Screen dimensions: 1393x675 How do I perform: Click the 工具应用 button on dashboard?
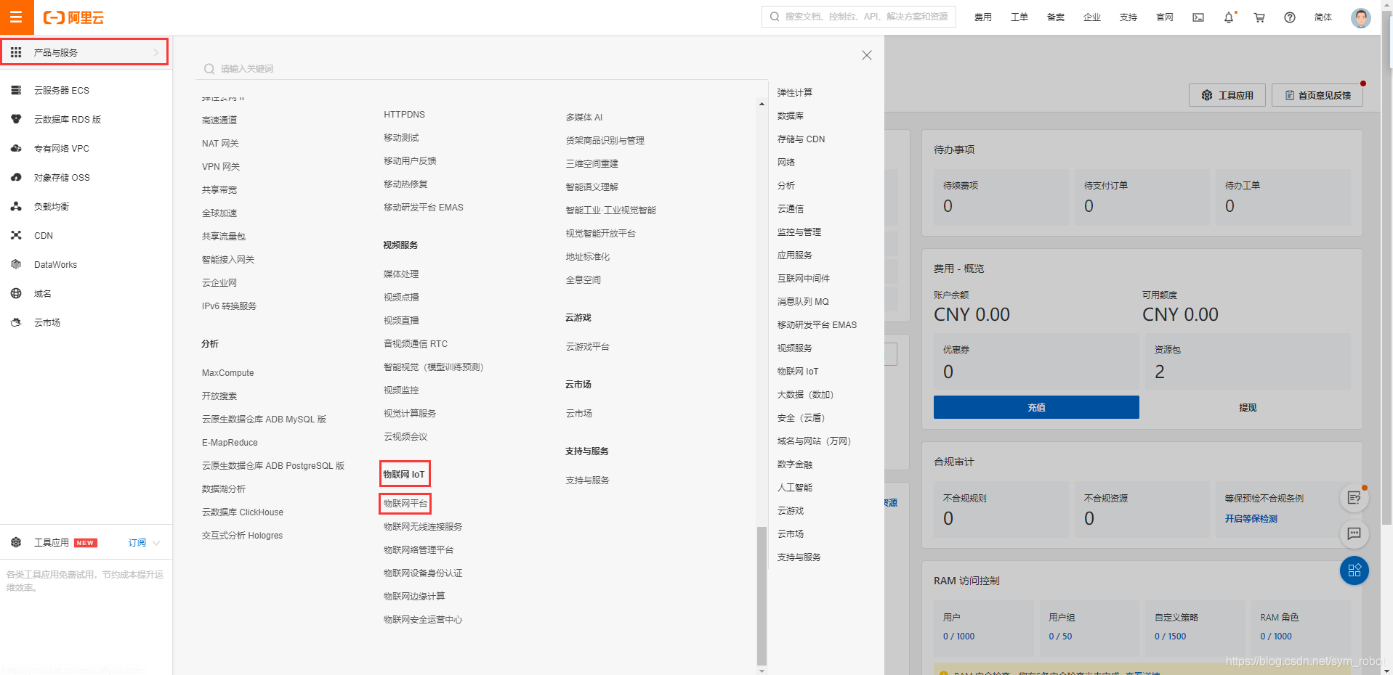click(x=1227, y=95)
